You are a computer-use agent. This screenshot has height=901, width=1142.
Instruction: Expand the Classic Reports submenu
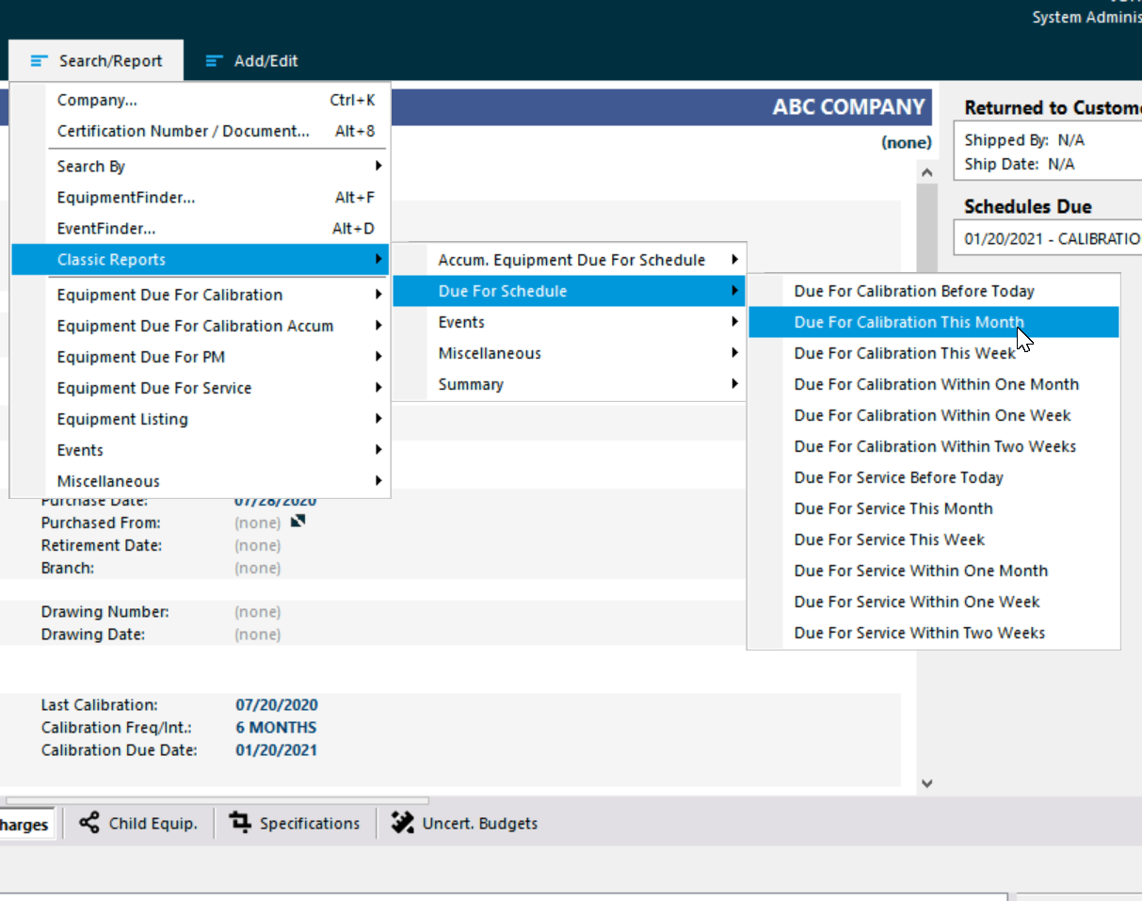pos(200,260)
